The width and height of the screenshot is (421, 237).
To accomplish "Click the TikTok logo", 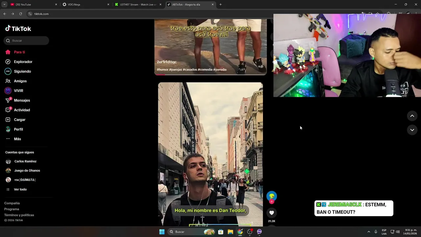I will click(18, 29).
